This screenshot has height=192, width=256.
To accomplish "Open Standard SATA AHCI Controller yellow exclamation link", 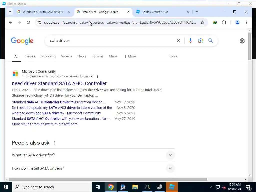I will tap(61, 119).
